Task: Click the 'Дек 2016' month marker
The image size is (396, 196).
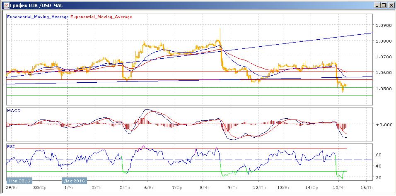Action: pos(75,181)
